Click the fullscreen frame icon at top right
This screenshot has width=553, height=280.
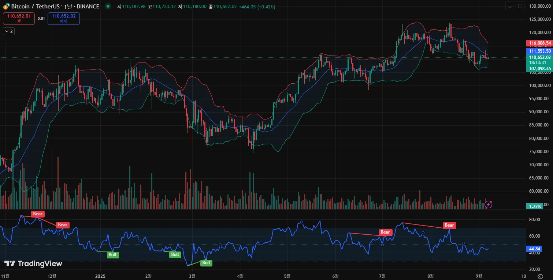(520, 6)
